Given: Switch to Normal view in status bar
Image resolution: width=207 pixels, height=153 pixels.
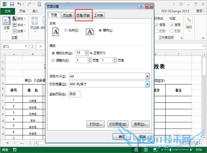Looking at the screenshot, I should click(136, 150).
